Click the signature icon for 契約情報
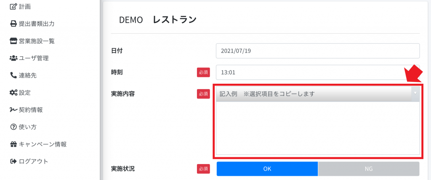This screenshot has height=180, width=431. click(x=13, y=110)
